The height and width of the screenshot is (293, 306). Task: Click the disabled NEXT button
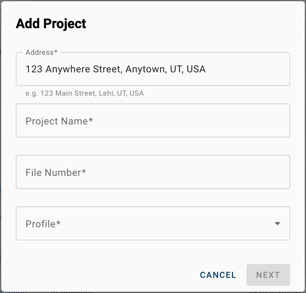268,275
